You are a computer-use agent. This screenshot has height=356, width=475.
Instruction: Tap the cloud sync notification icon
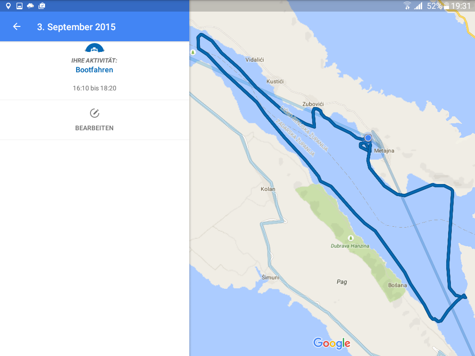(31, 6)
